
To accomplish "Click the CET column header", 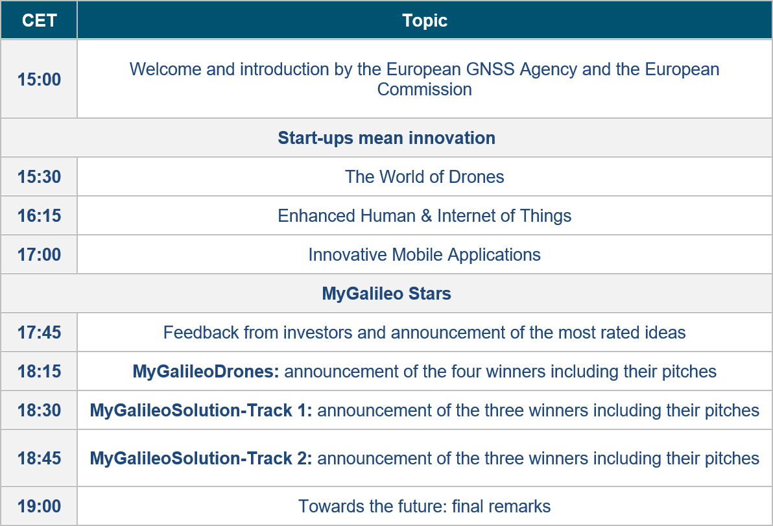I will point(39,20).
